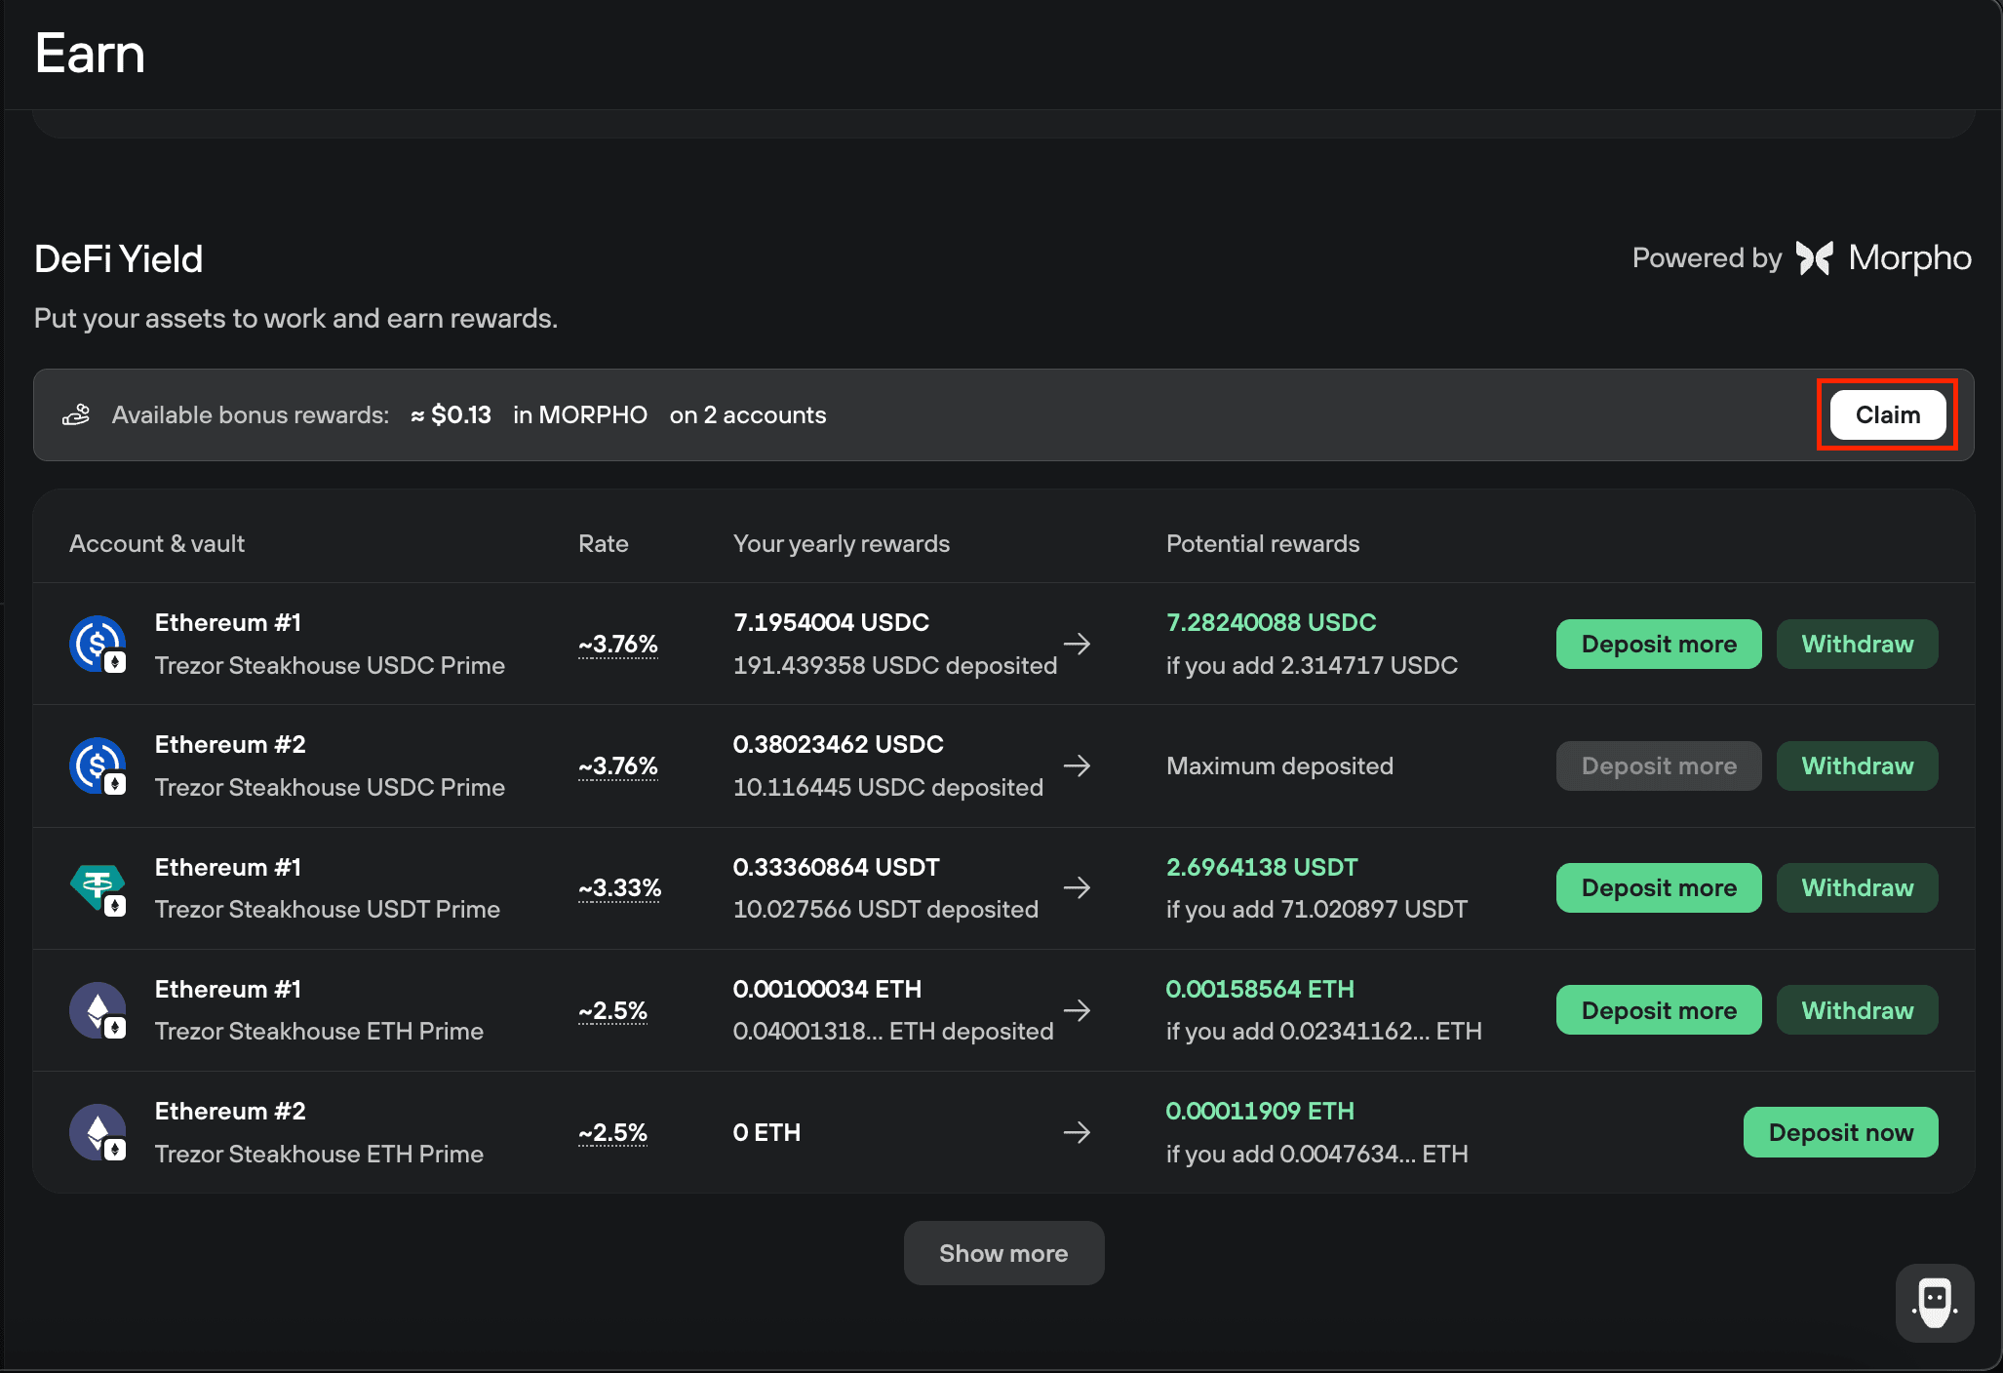
Task: Click arrow icon in 0 ETH row
Action: 1077,1132
